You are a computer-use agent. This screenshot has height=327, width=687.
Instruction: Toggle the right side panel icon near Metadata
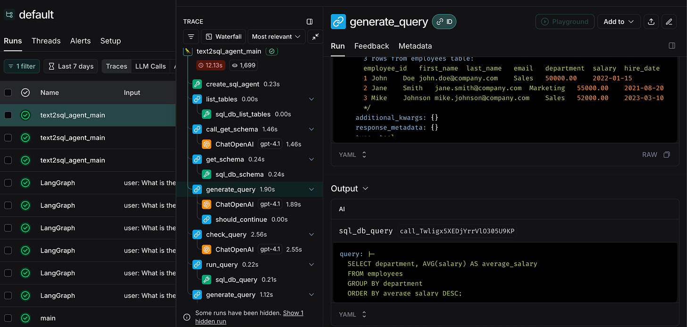tap(672, 46)
